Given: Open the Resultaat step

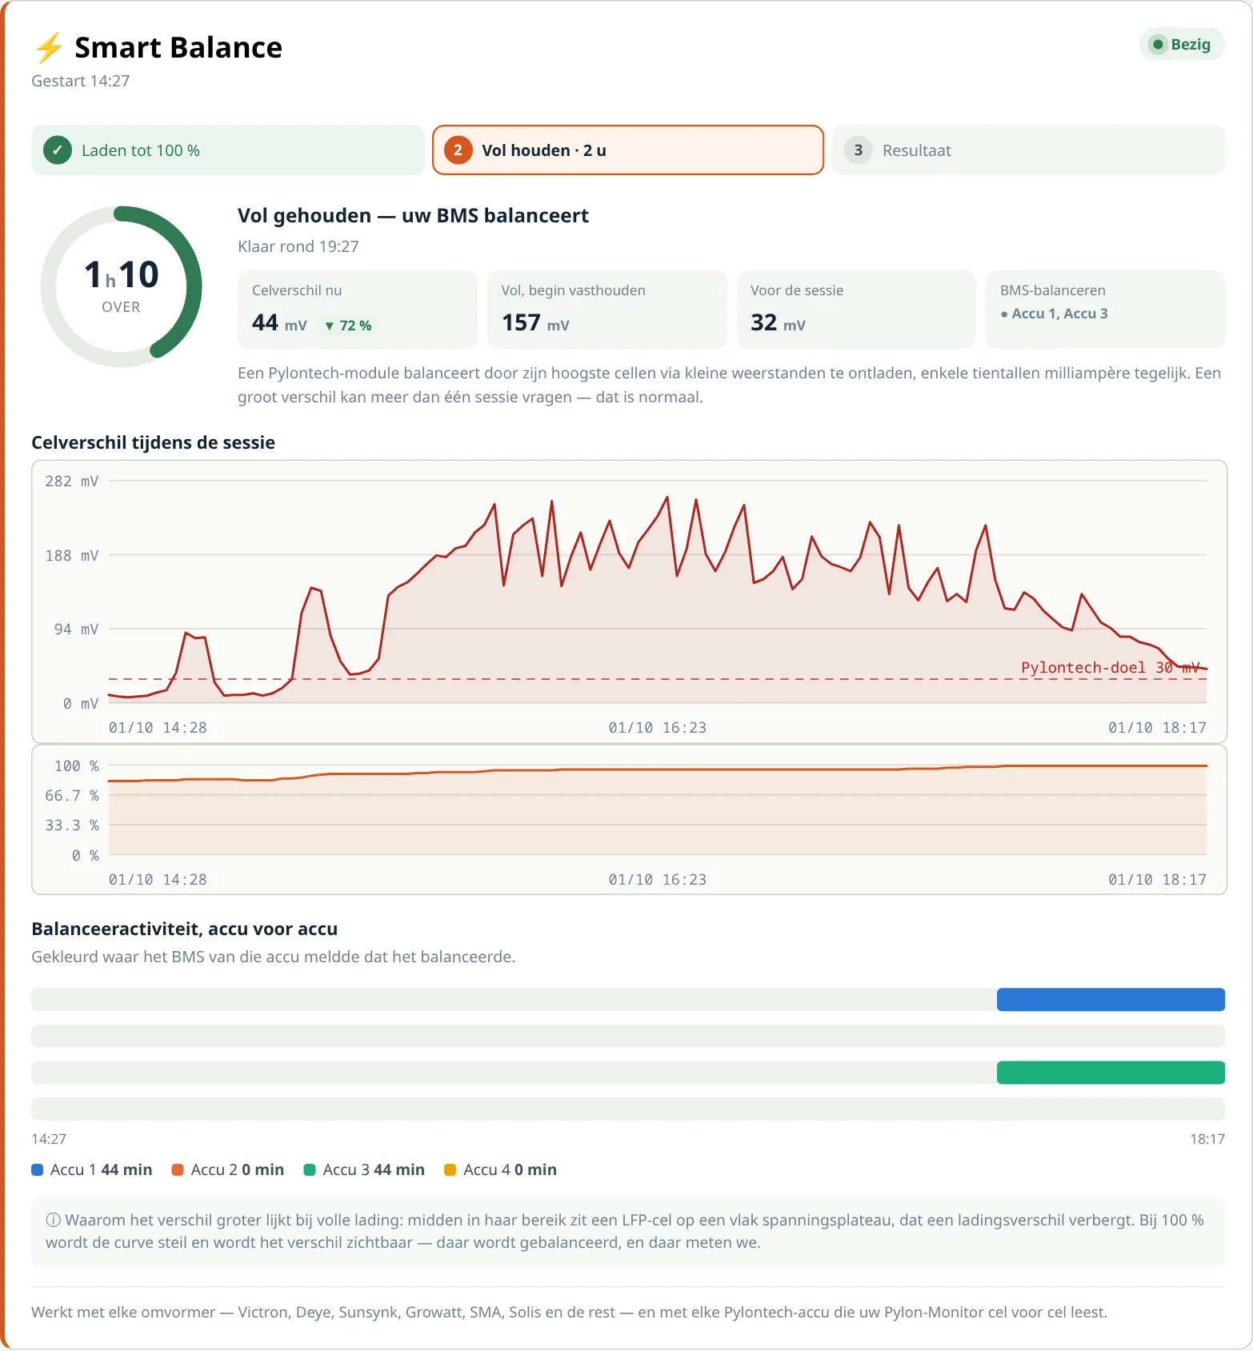Looking at the screenshot, I should click(1028, 150).
